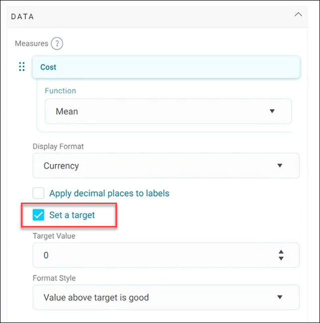The image size is (320, 323).
Task: Open the Function dropdown showing Mean
Action: click(x=168, y=111)
